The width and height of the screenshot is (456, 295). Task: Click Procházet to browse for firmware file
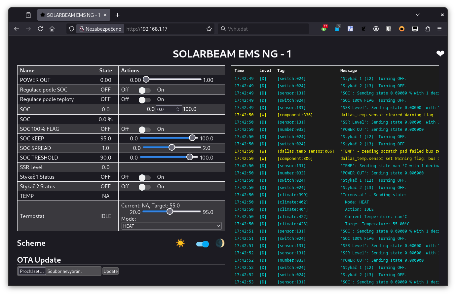pyautogui.click(x=32, y=271)
